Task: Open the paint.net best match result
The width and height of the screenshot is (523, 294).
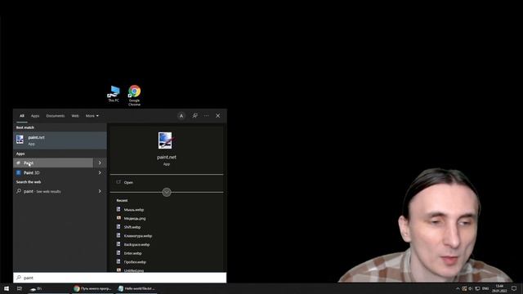Action: coord(60,140)
